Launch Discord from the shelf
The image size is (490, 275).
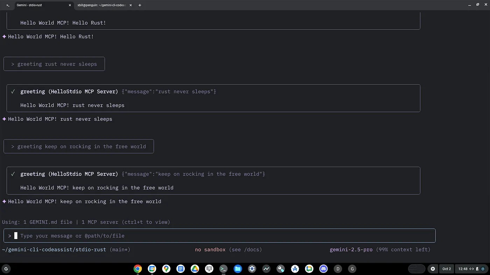point(323,269)
